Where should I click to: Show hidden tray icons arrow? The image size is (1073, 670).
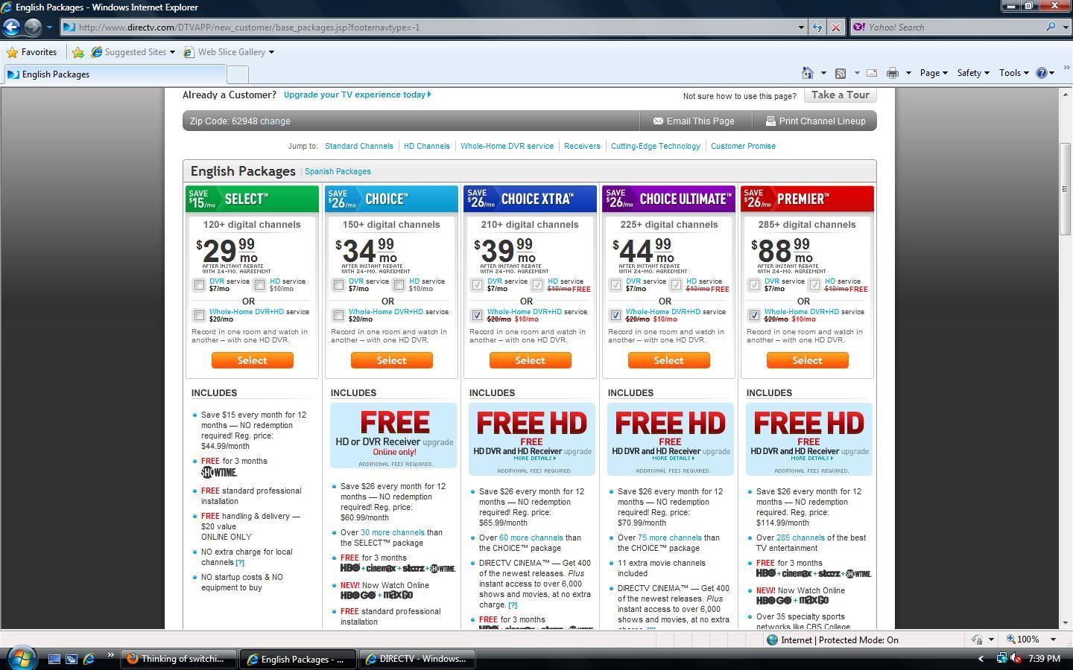[x=981, y=658]
